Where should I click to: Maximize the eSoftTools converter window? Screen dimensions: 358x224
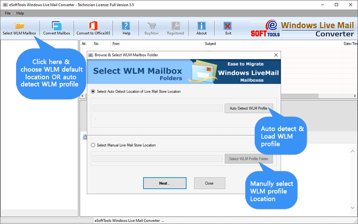pos(337,5)
